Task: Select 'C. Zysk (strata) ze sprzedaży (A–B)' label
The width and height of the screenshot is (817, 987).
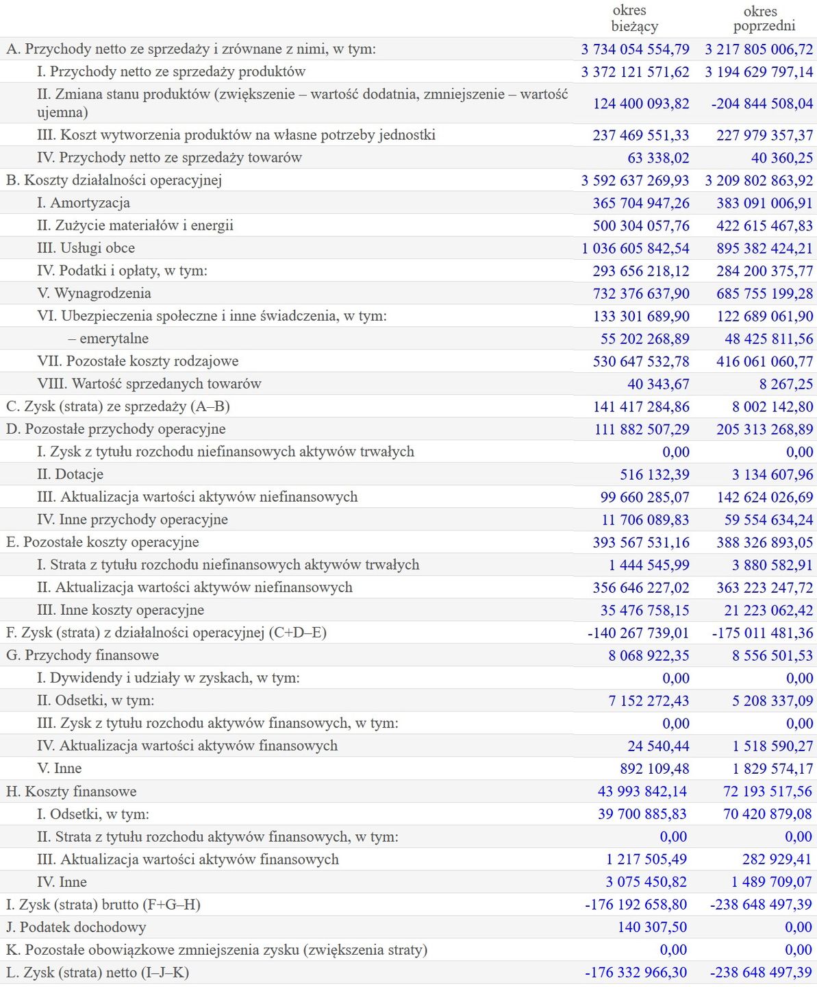Action: [x=118, y=406]
